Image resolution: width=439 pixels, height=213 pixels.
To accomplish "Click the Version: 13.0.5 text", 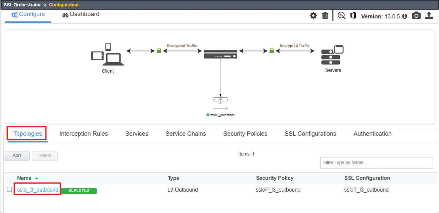I will click(381, 16).
